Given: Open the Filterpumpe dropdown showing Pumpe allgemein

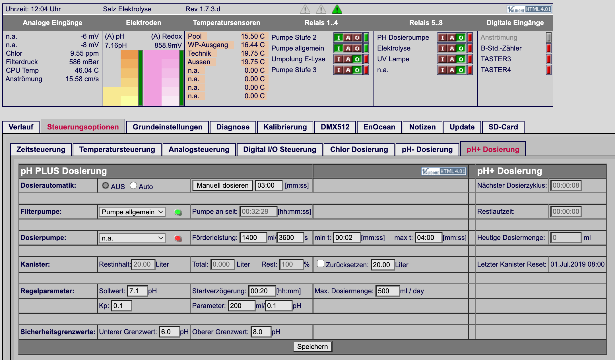Looking at the screenshot, I should coord(132,212).
